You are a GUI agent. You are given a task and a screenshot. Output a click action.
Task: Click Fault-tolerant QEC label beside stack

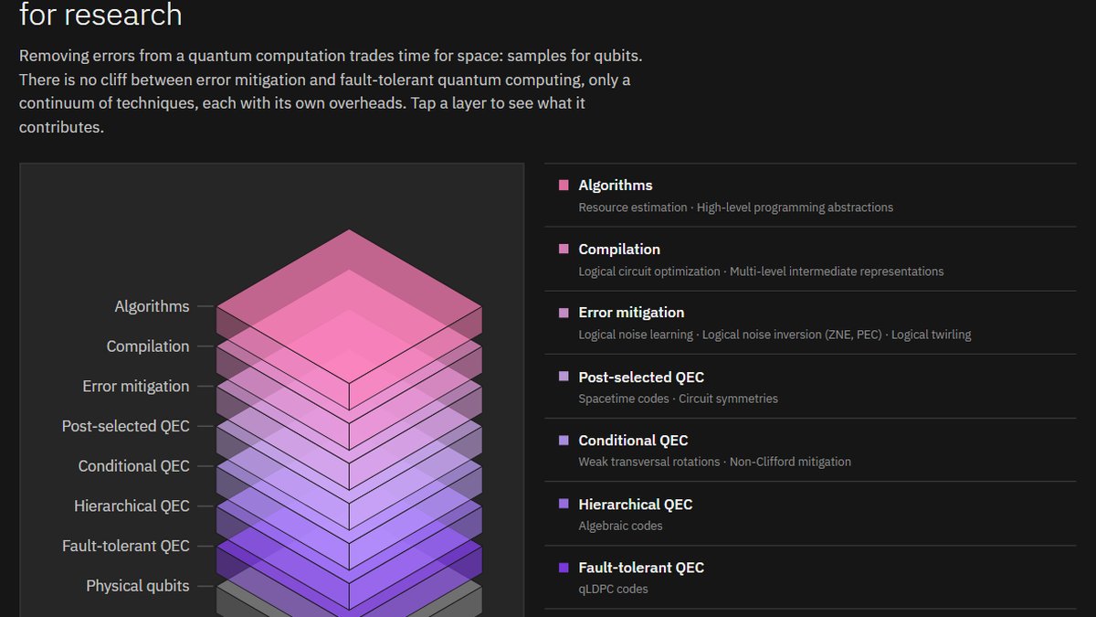[x=126, y=546]
